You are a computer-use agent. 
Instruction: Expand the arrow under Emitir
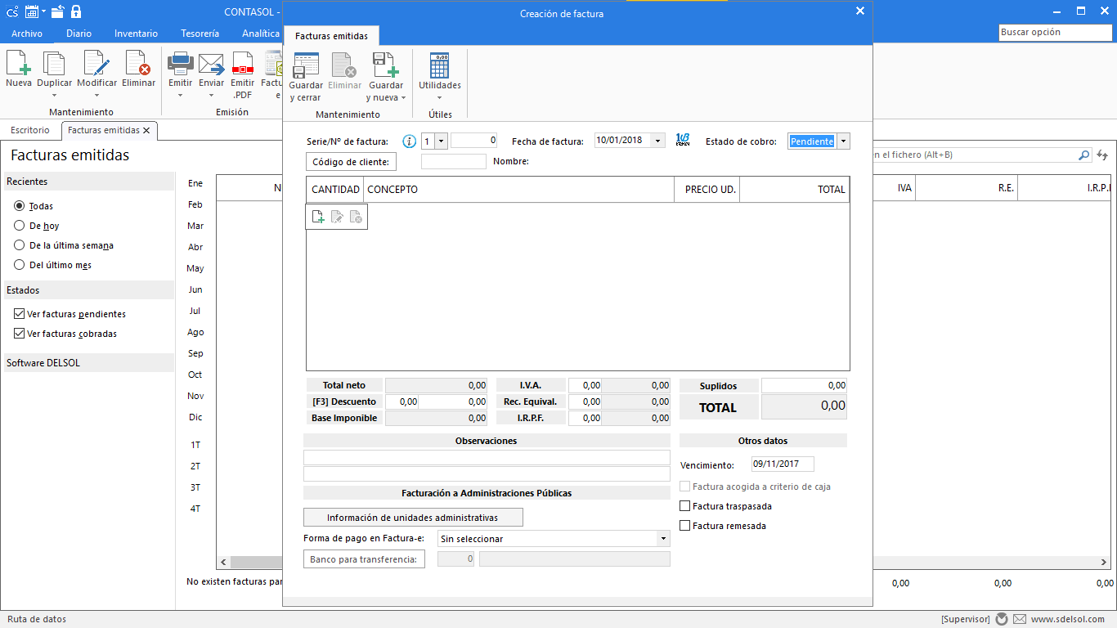coord(180,96)
